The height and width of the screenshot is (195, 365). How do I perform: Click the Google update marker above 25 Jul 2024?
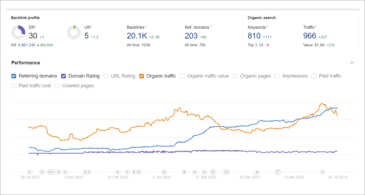(323, 172)
